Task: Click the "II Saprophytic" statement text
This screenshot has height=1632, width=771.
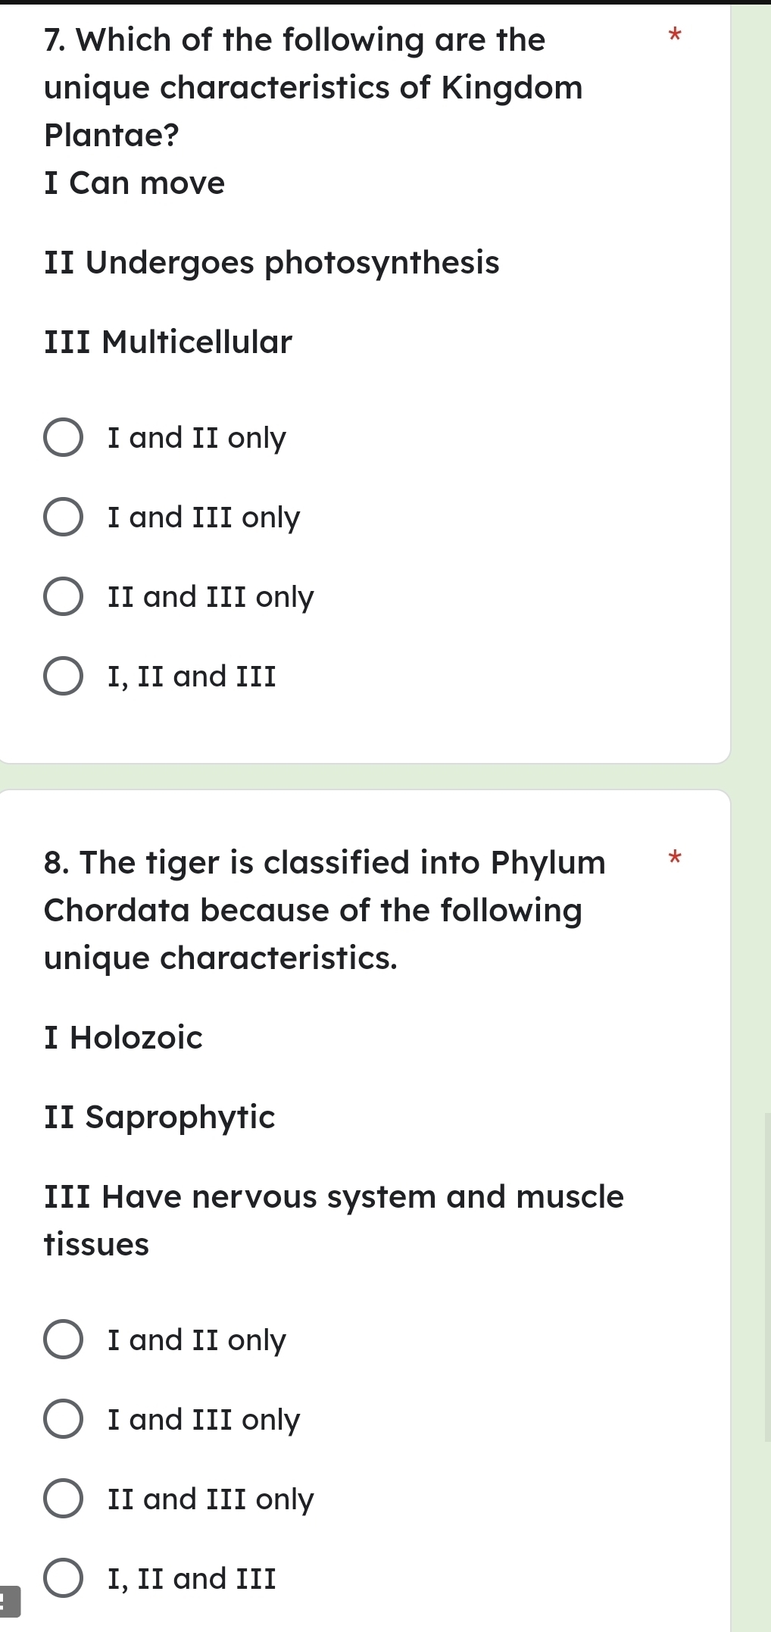Action: 159,1117
